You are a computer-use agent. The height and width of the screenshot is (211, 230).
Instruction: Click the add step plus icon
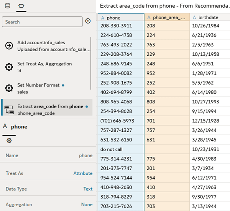point(88,21)
